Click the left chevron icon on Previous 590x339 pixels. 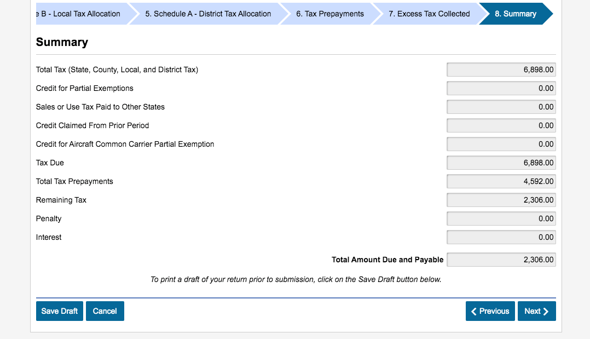pyautogui.click(x=474, y=311)
